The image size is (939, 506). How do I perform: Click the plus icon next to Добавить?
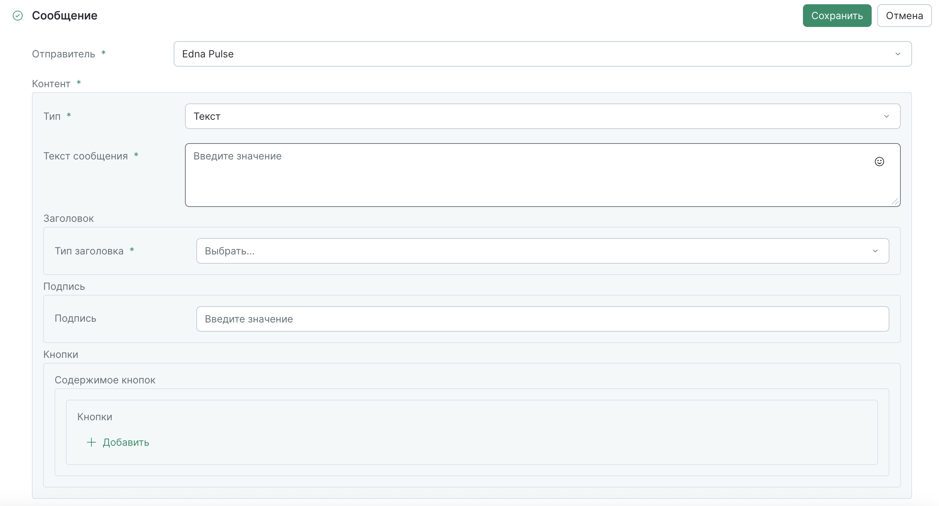(x=91, y=442)
